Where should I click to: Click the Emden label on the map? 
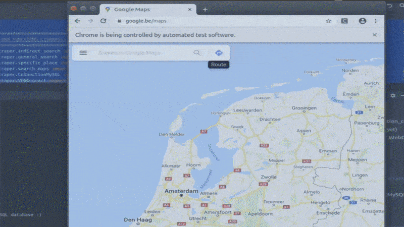click(x=350, y=94)
